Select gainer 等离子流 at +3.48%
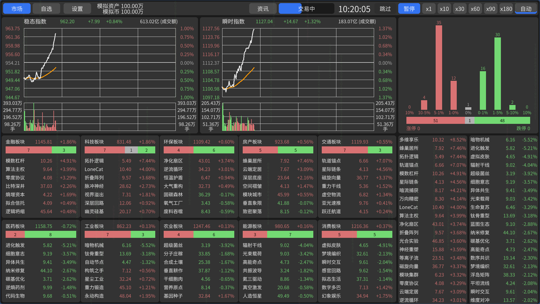This screenshot has width=540, height=304. (433, 258)
